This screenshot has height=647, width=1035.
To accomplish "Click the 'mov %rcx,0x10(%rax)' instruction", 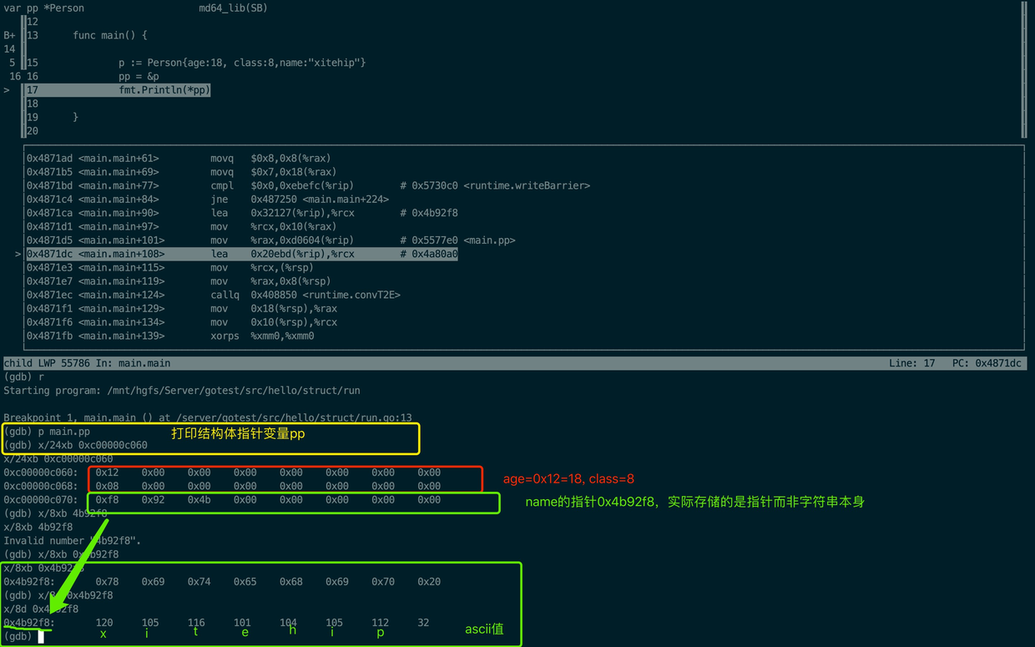I will 273,226.
